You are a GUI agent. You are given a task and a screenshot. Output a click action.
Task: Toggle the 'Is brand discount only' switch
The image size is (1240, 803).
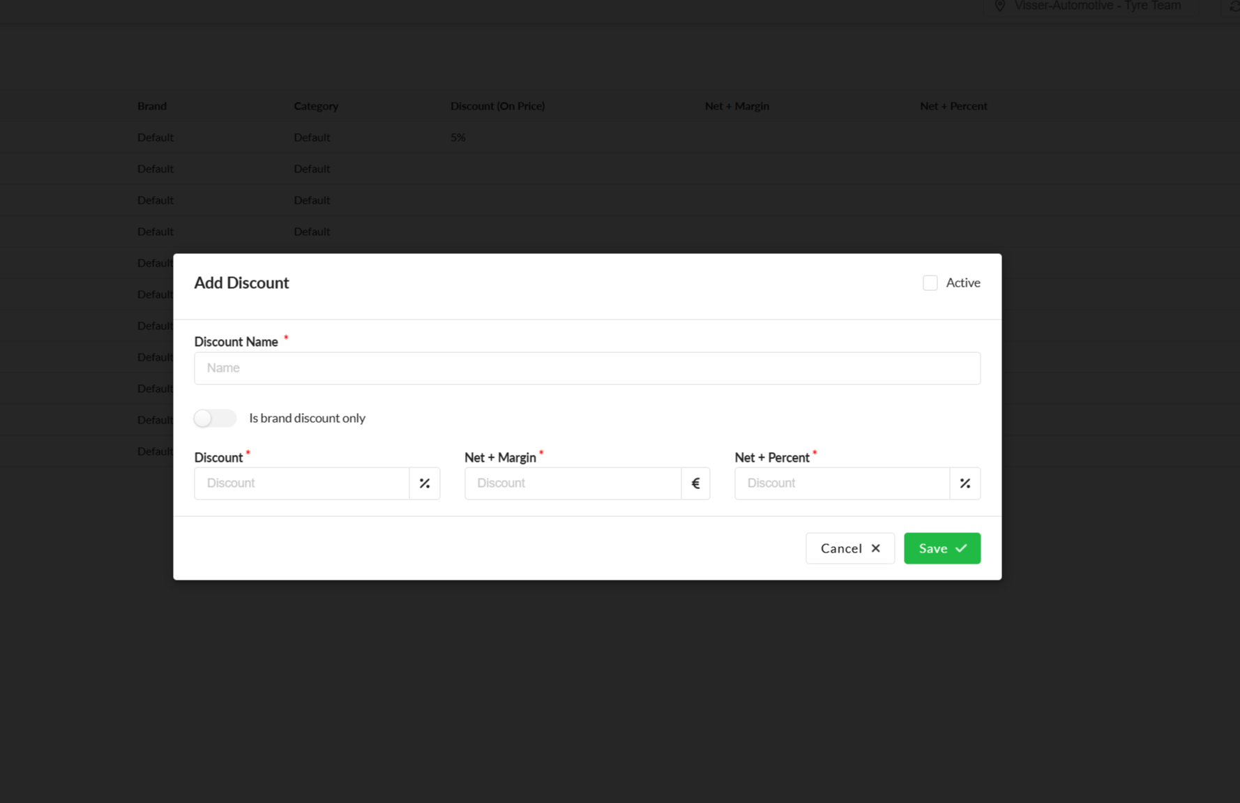pyautogui.click(x=215, y=418)
